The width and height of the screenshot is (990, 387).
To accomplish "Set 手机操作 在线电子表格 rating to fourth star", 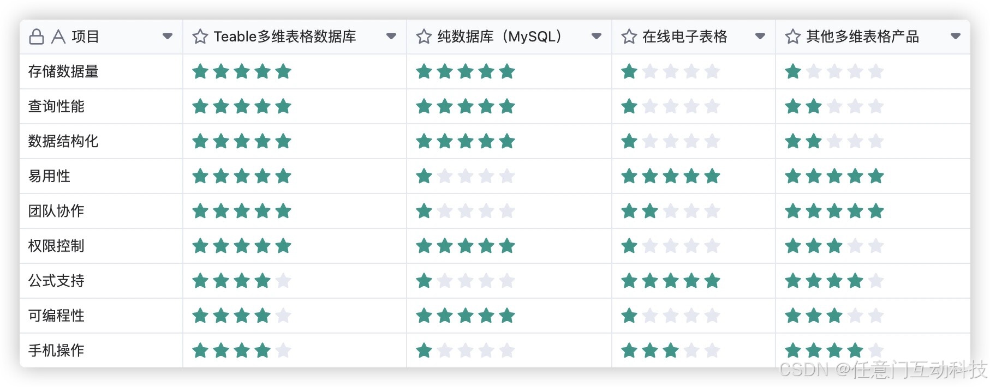I will pyautogui.click(x=691, y=350).
